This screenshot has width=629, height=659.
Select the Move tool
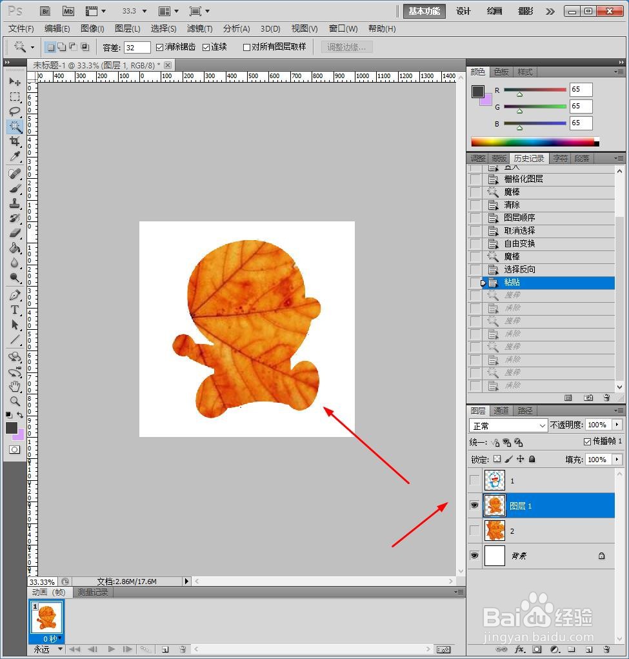coord(15,81)
